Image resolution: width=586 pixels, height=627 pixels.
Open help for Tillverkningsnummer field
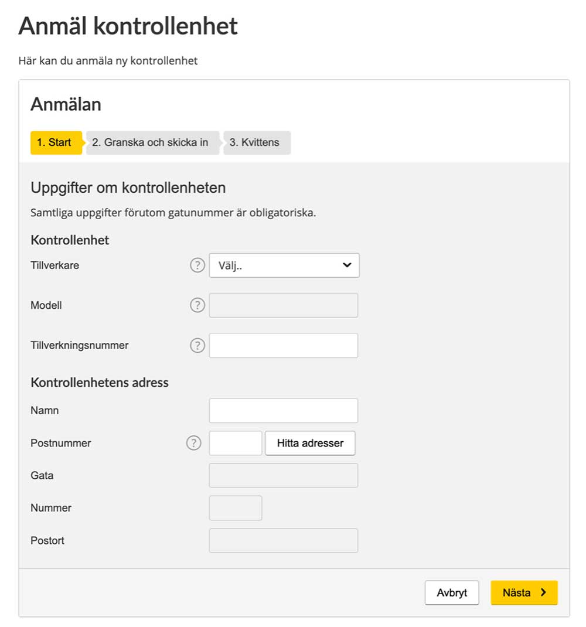pos(197,345)
